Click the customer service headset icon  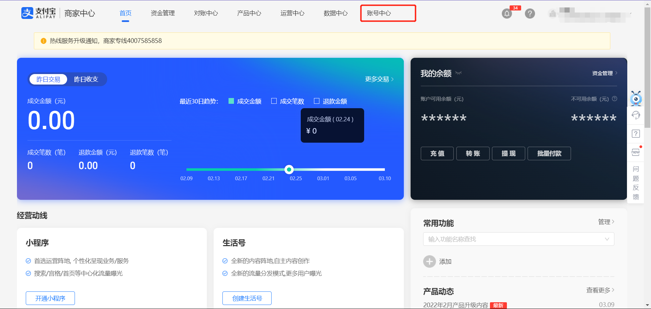(636, 115)
